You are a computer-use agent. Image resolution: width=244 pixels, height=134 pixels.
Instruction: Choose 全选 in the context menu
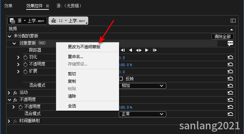pos(72,106)
